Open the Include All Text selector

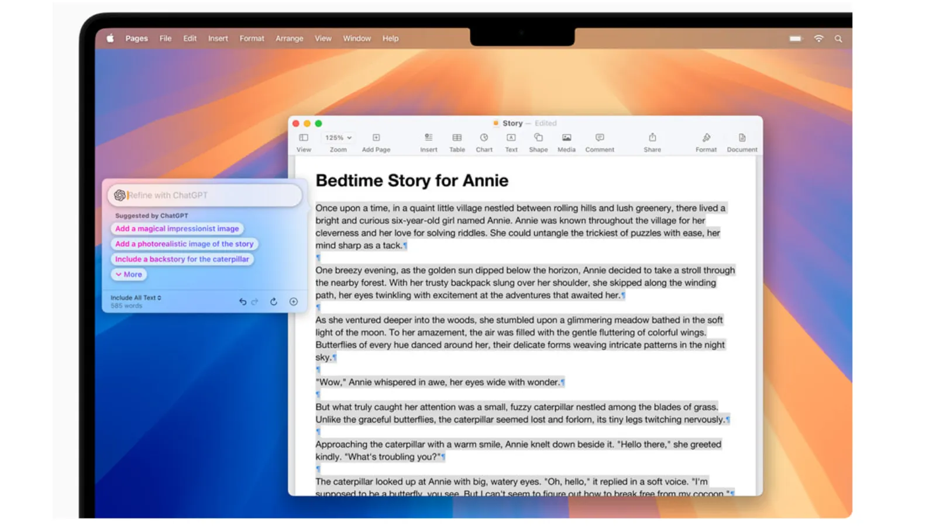pos(136,297)
